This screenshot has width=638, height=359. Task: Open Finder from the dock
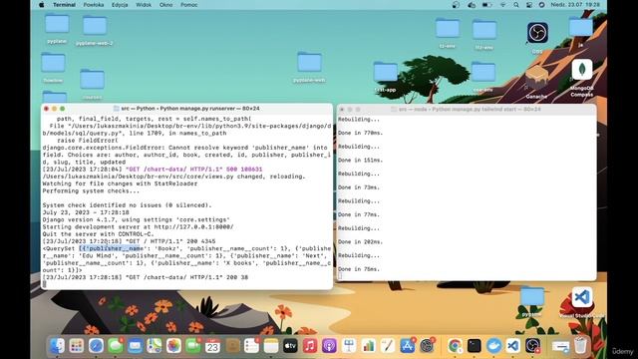pyautogui.click(x=58, y=346)
